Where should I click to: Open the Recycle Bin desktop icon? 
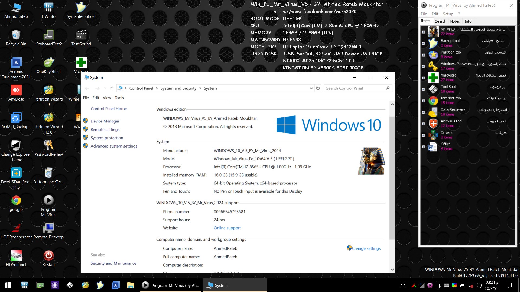16,38
